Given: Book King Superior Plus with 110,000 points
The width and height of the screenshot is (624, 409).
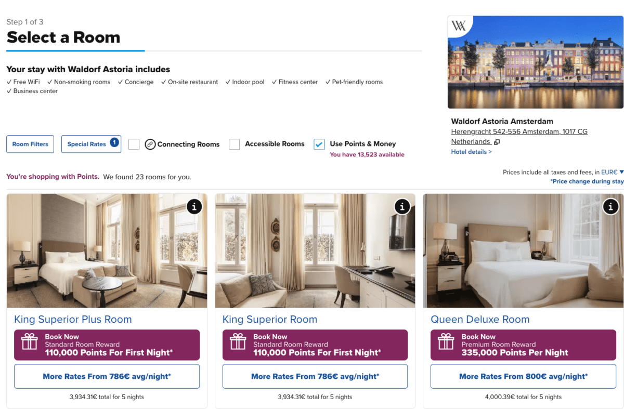Looking at the screenshot, I should [107, 345].
